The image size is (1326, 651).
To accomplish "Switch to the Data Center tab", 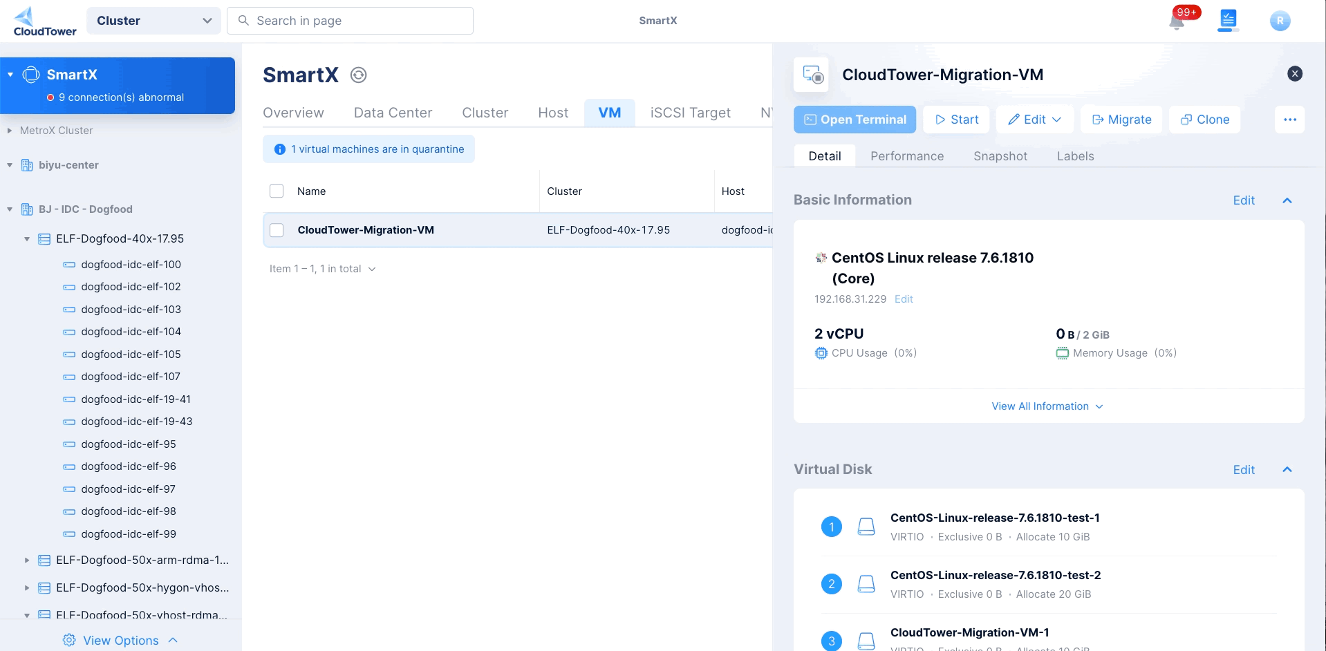I will tap(393, 113).
